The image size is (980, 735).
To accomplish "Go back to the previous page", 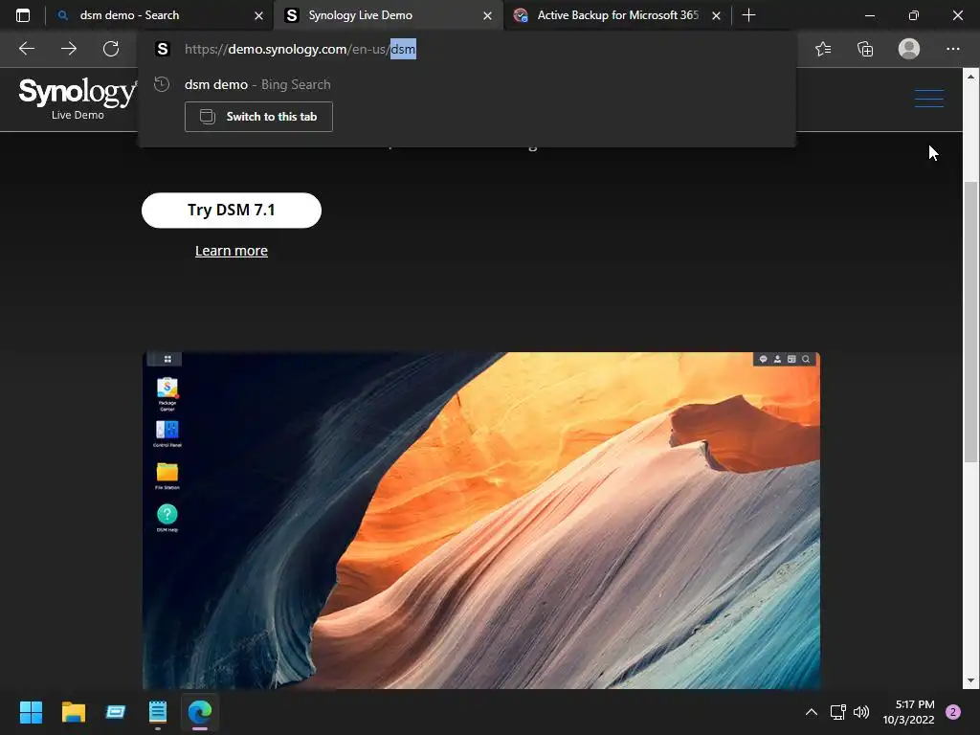I will tap(27, 49).
